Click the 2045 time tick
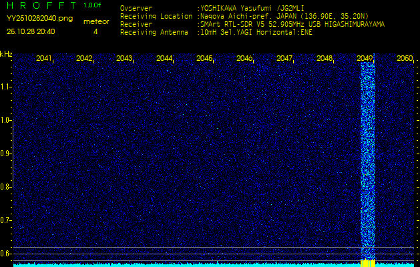Image resolution: width=420 pixels, height=267 pixels. 204,59
